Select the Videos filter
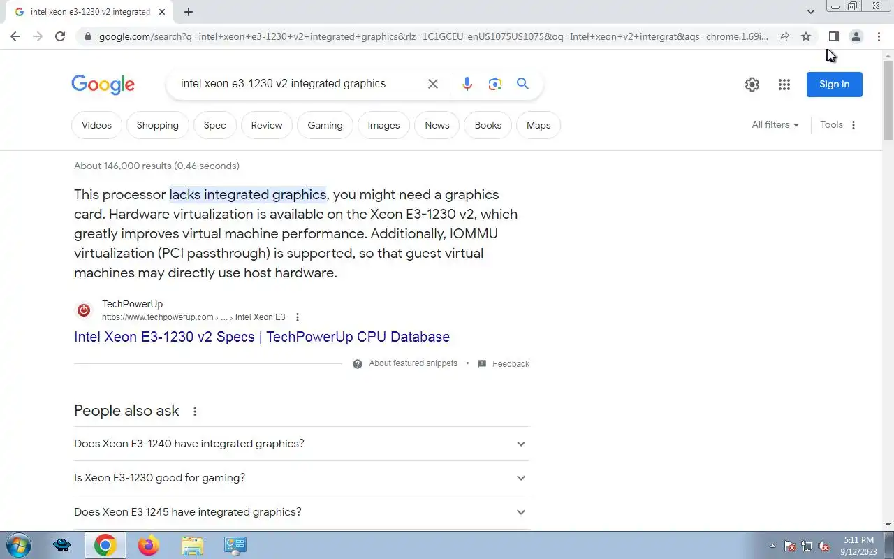This screenshot has height=559, width=894. 96,126
